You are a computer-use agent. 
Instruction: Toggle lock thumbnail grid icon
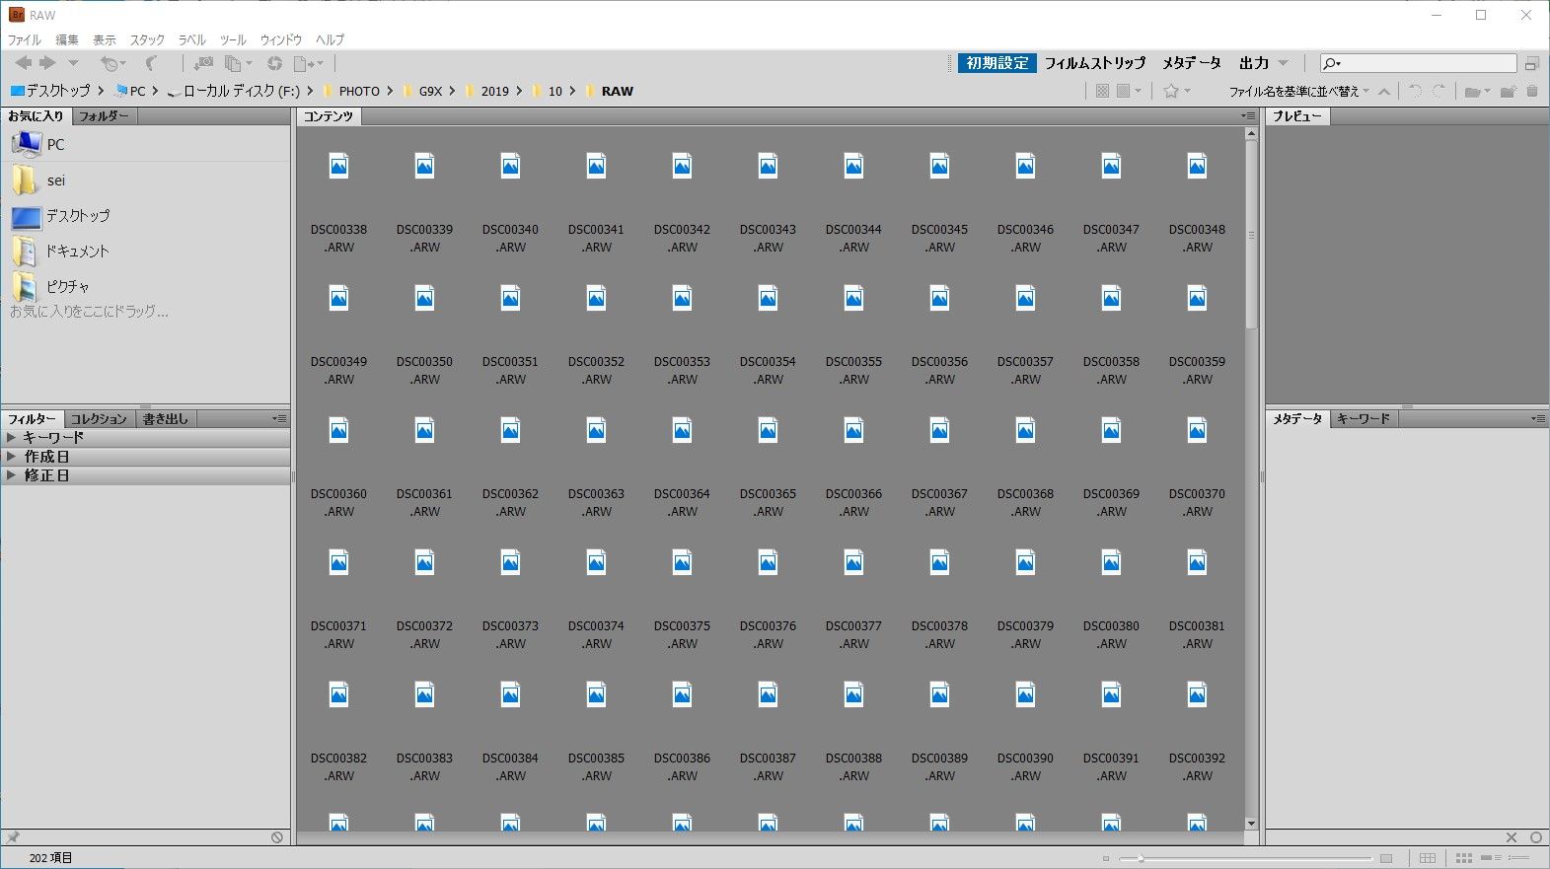(1428, 858)
